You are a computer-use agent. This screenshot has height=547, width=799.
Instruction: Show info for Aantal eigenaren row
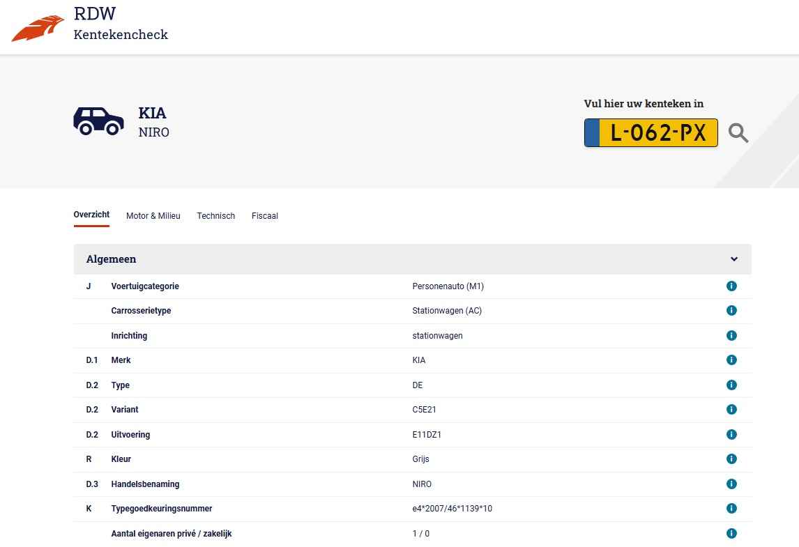pyautogui.click(x=731, y=533)
